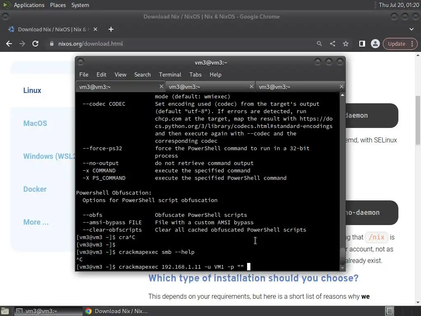
Task: Click the /nix code label on webpage
Action: tap(377, 237)
